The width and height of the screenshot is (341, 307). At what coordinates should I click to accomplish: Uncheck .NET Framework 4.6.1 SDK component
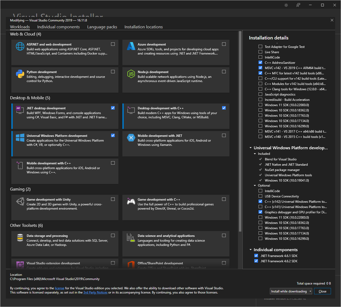pyautogui.click(x=256, y=256)
